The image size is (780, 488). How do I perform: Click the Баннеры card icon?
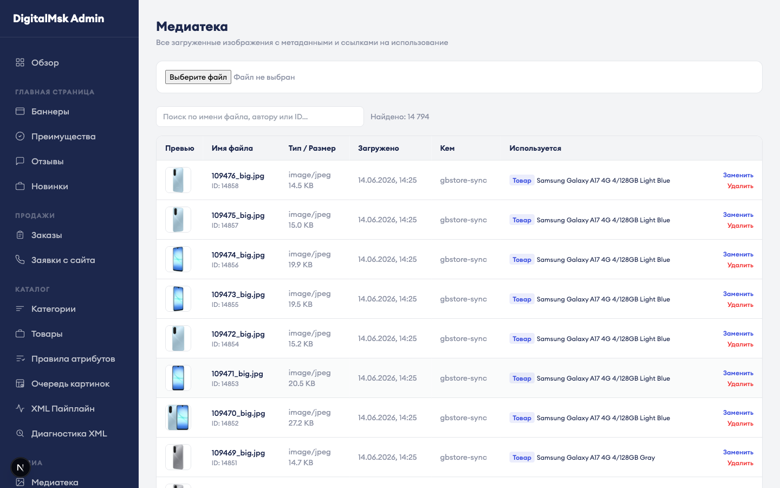(20, 111)
